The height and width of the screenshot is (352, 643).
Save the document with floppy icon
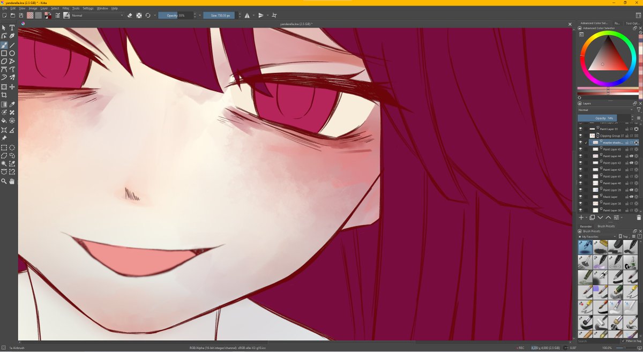coord(21,16)
